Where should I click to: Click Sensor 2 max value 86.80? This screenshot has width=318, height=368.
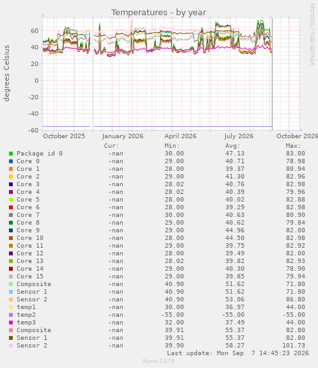tap(296, 300)
